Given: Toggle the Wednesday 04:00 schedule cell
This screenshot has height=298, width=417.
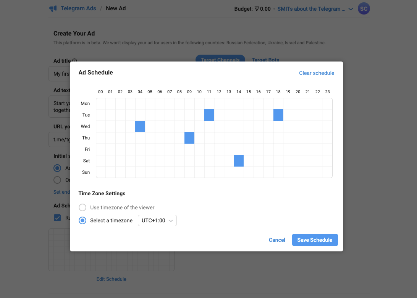Looking at the screenshot, I should click(x=140, y=126).
